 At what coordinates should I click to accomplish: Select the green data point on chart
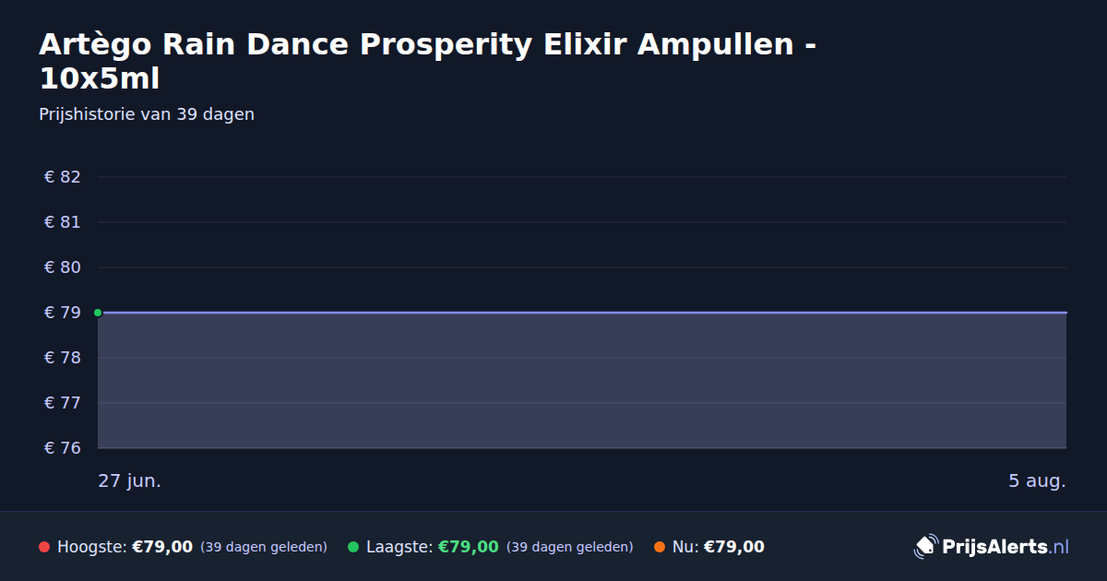click(x=98, y=313)
